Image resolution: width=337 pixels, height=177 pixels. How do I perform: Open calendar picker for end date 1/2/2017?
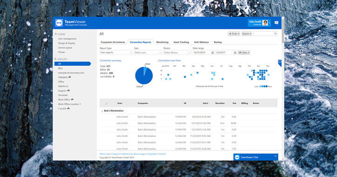click(x=235, y=53)
